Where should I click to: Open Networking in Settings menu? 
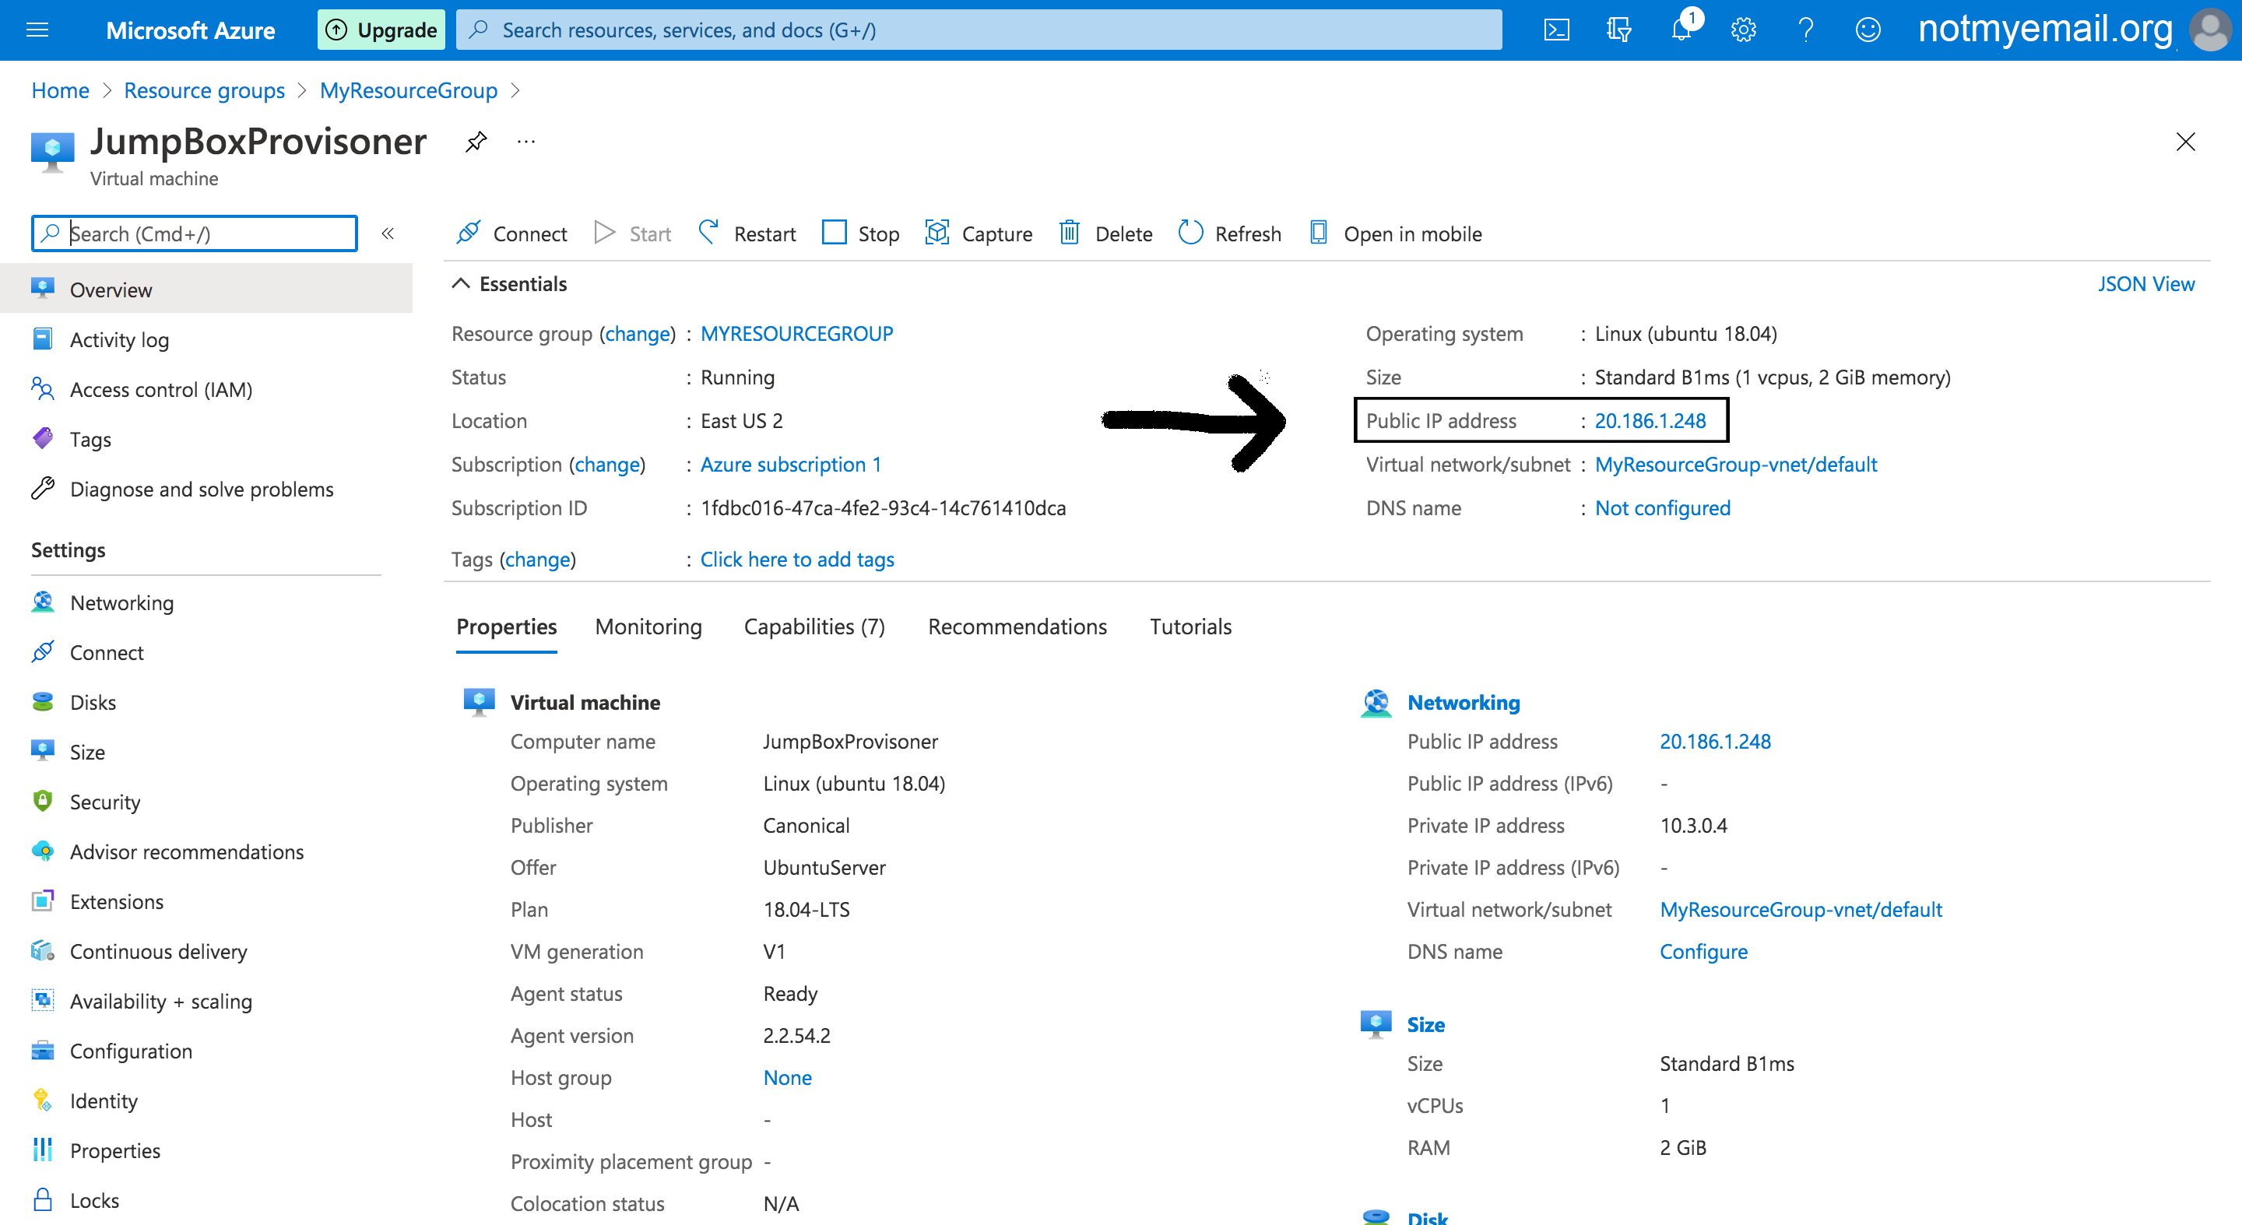coord(121,603)
